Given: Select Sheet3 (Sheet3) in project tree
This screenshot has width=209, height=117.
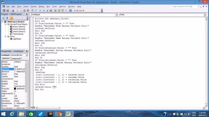Looking at the screenshot, I should [x=19, y=32].
